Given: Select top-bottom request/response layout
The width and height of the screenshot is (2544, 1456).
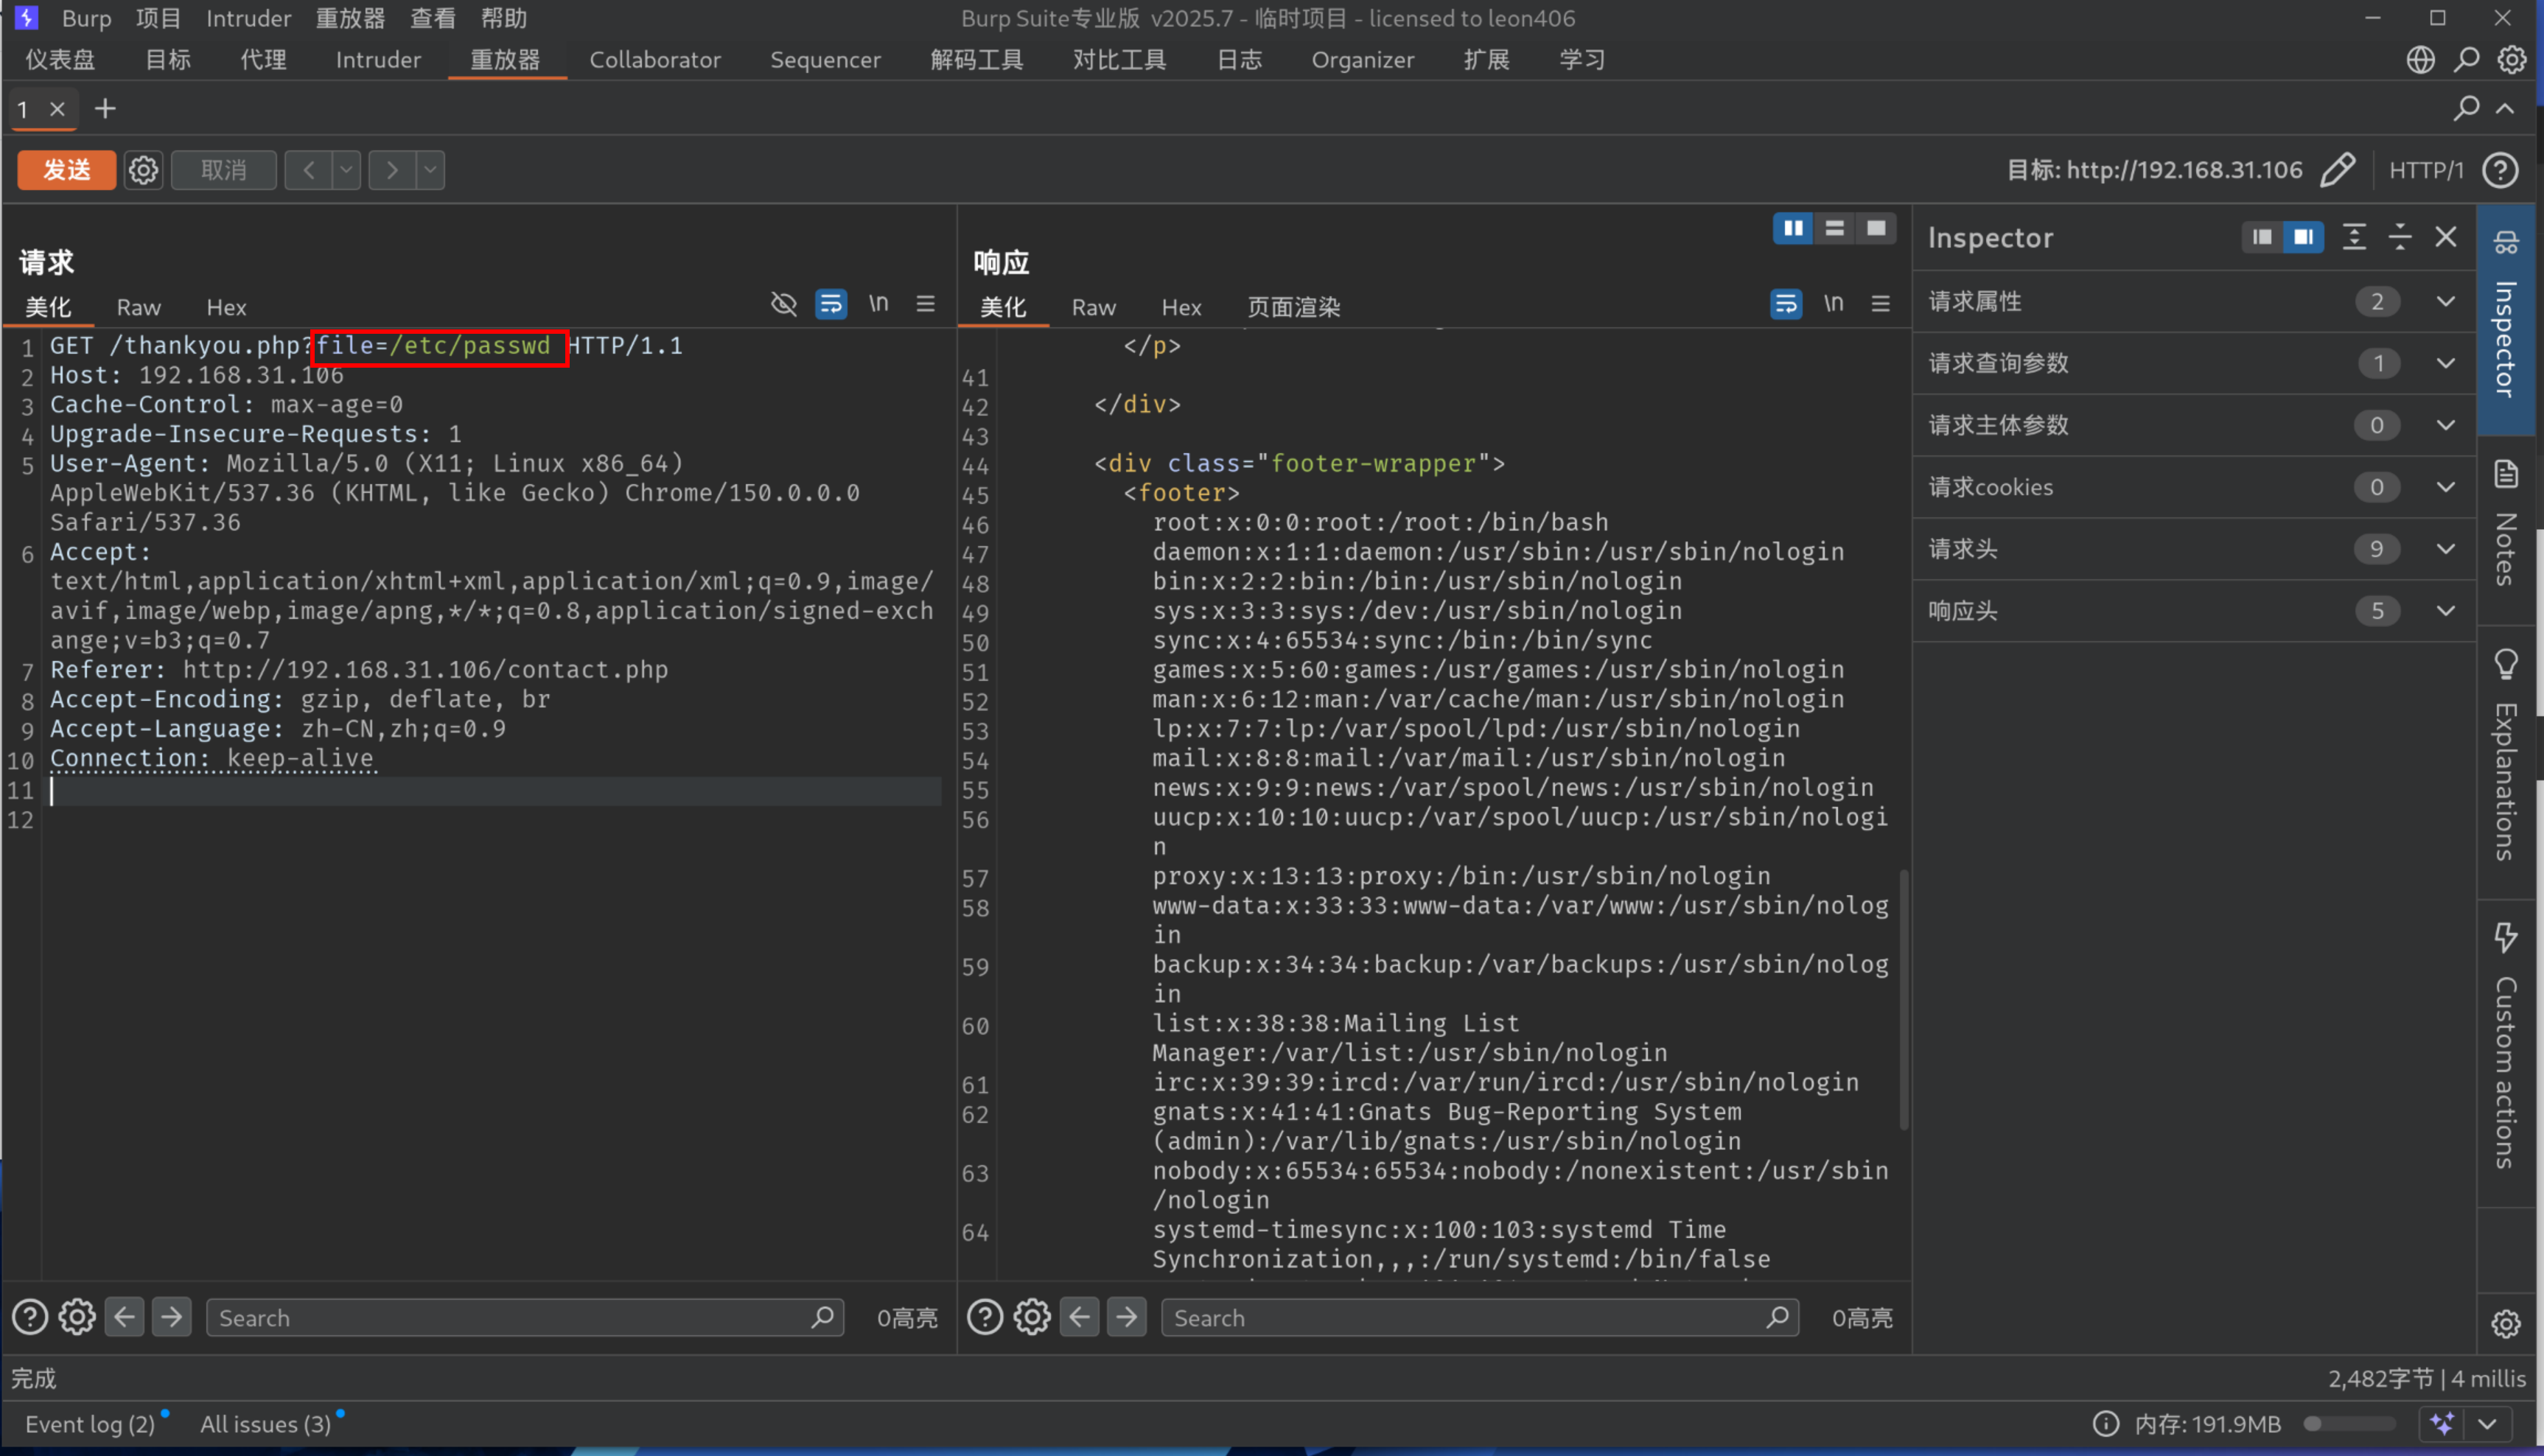Looking at the screenshot, I should [1834, 229].
